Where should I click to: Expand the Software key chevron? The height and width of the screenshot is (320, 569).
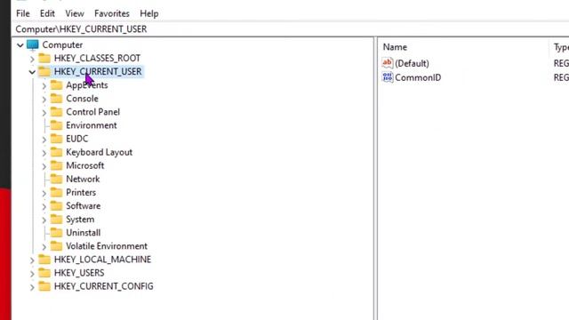pos(44,207)
